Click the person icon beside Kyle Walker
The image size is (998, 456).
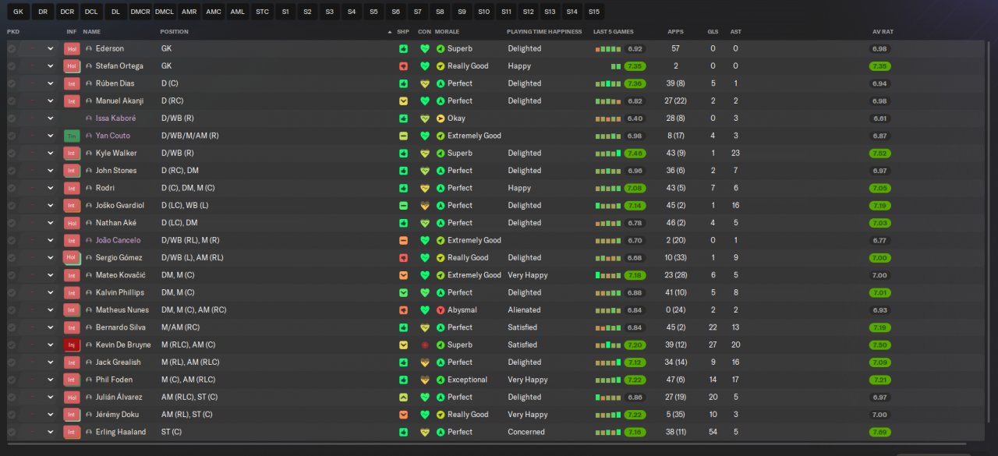(x=89, y=154)
